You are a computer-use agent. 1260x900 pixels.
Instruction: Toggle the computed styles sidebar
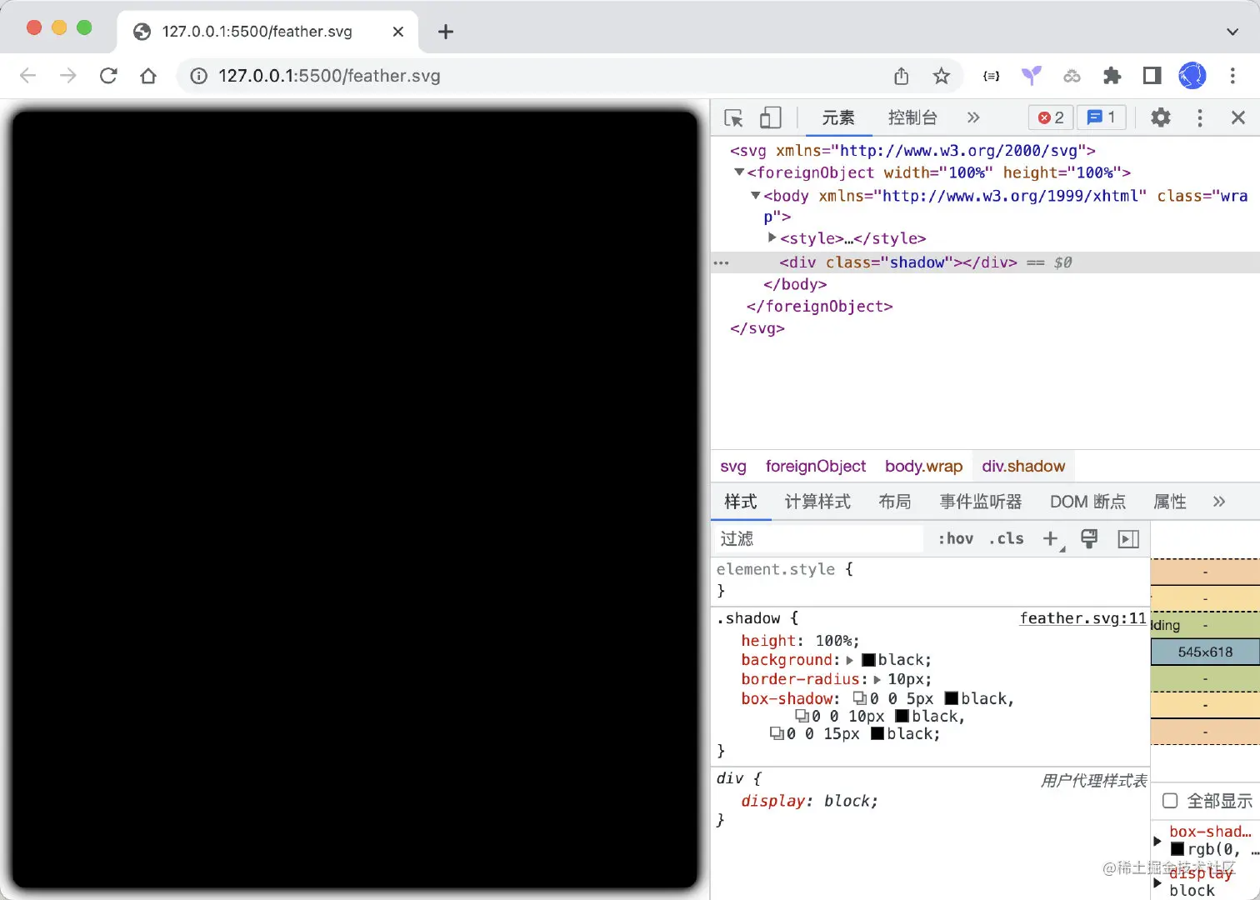tap(1128, 539)
